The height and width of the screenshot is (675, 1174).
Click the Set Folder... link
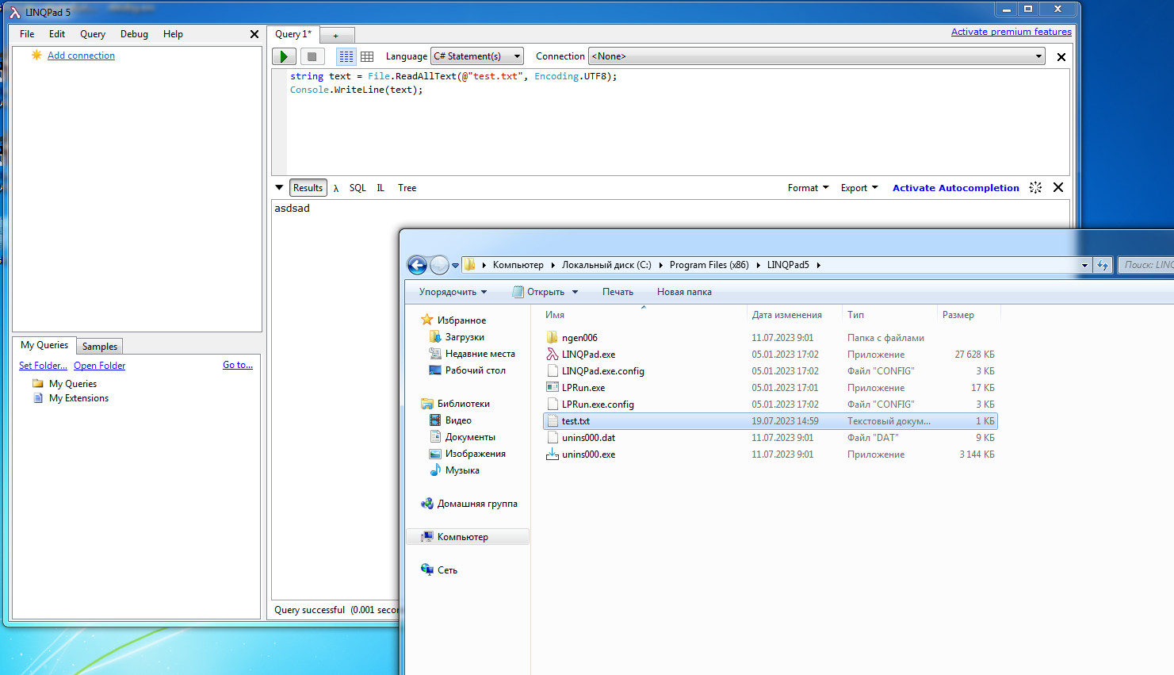tap(43, 366)
